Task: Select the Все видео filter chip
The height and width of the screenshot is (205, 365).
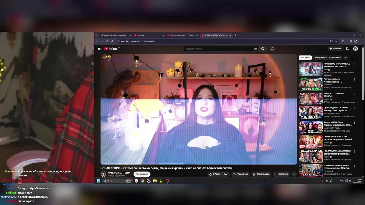Action: point(305,58)
